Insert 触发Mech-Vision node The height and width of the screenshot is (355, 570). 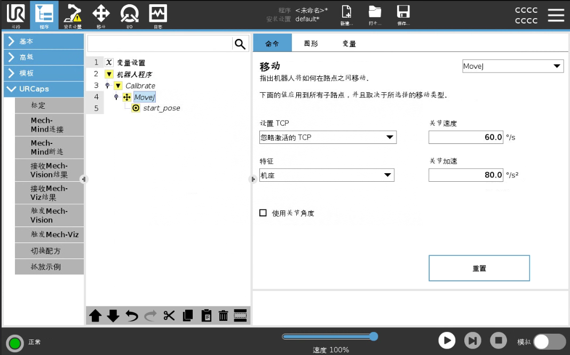[50, 215]
